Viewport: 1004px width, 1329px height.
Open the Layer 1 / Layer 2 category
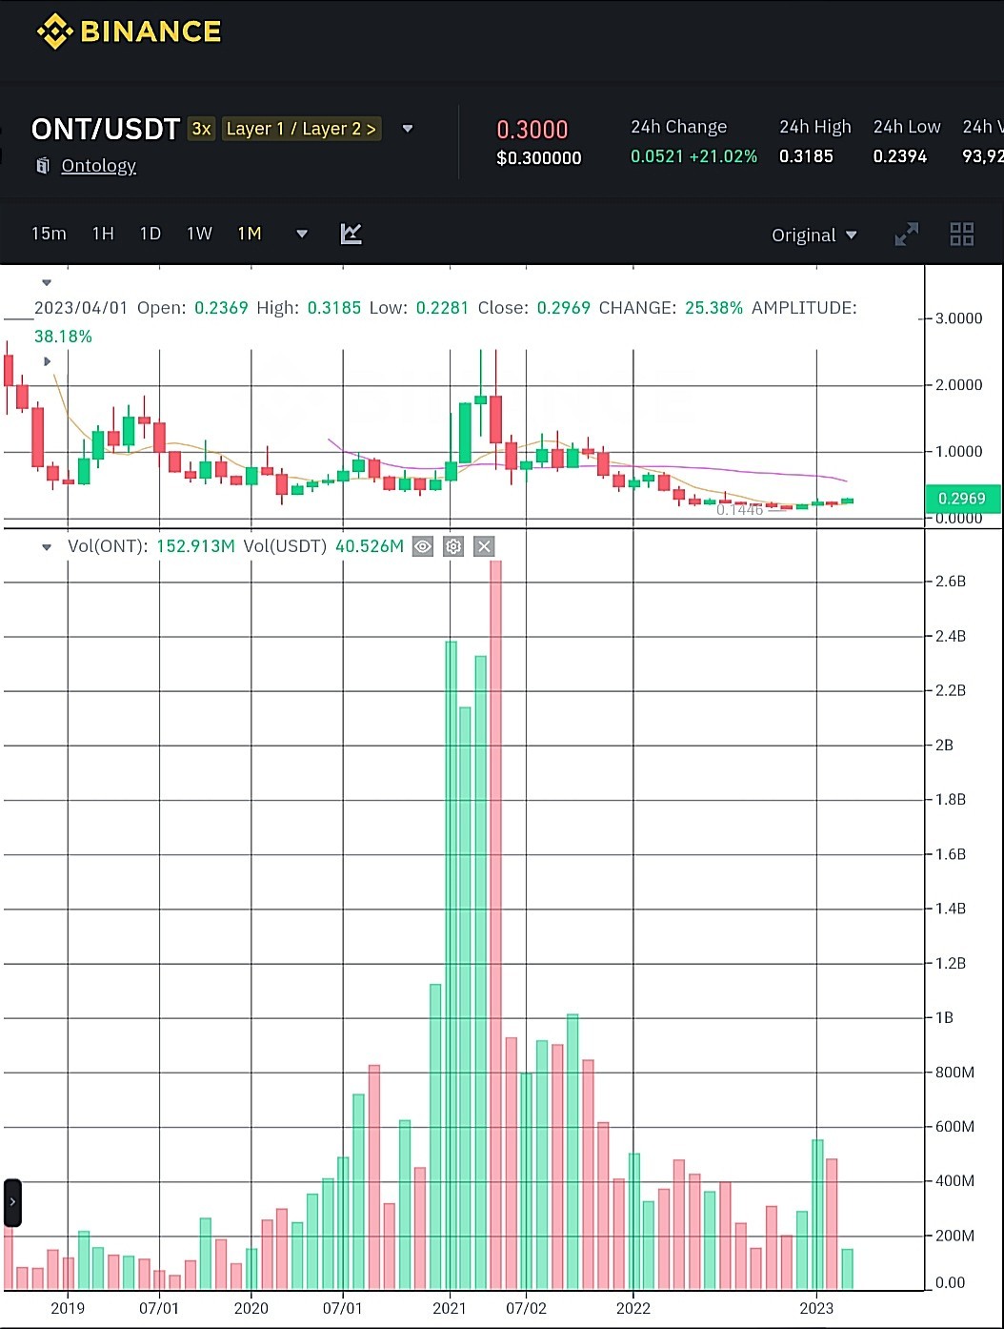301,129
